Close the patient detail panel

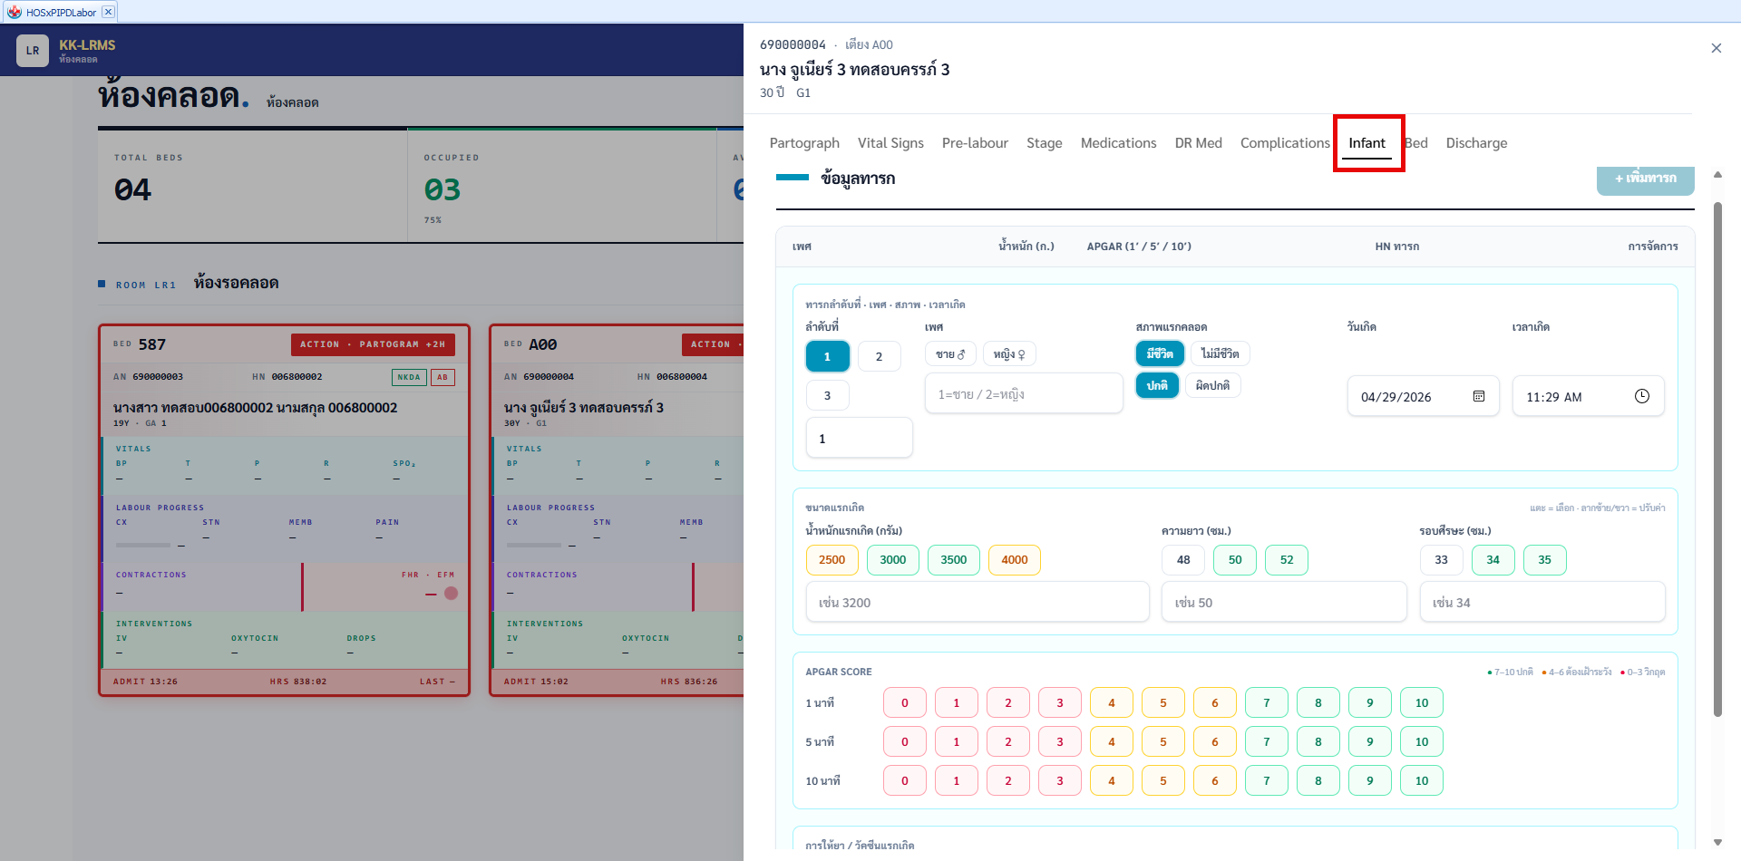tap(1716, 48)
